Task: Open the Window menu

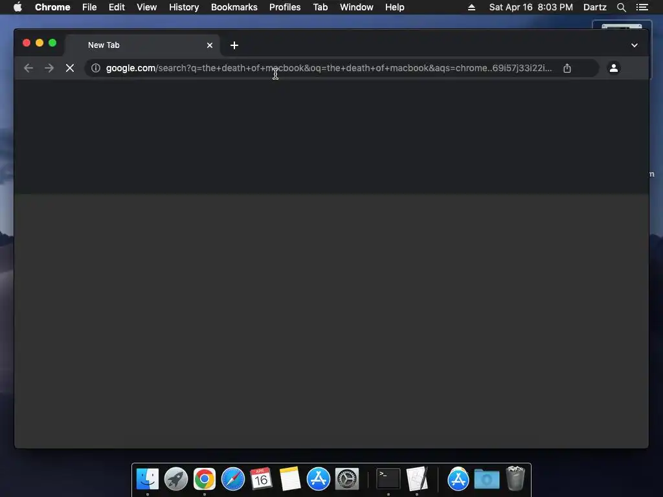Action: [x=357, y=7]
